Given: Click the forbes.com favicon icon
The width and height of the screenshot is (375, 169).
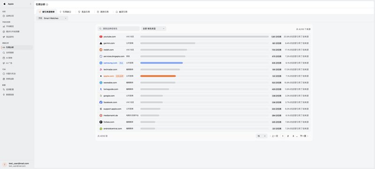Looking at the screenshot, I should pyautogui.click(x=101, y=122).
